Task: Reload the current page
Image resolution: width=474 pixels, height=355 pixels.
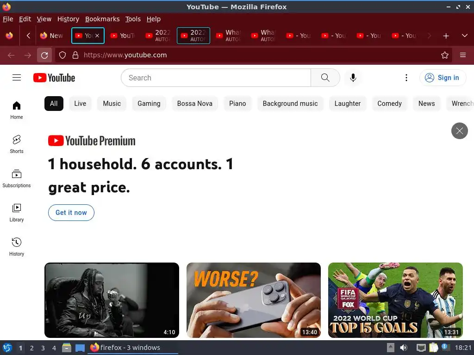Action: (44, 55)
